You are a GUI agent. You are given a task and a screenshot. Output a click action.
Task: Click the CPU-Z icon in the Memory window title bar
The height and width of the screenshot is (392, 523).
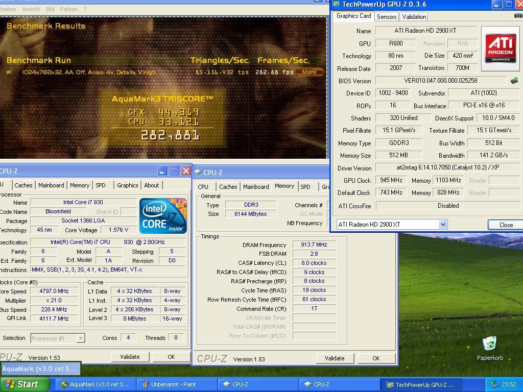[198, 172]
